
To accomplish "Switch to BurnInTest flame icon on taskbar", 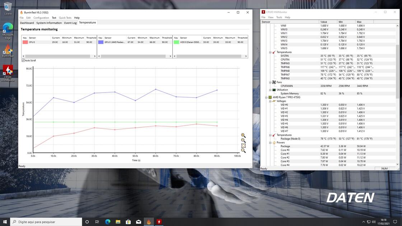I will point(149,222).
